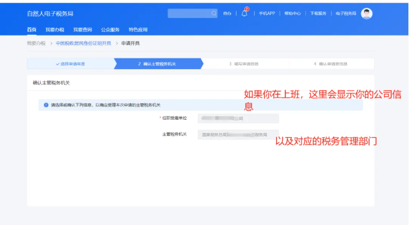Go to 电子税务局 link
409x225 pixels.
click(x=346, y=13)
